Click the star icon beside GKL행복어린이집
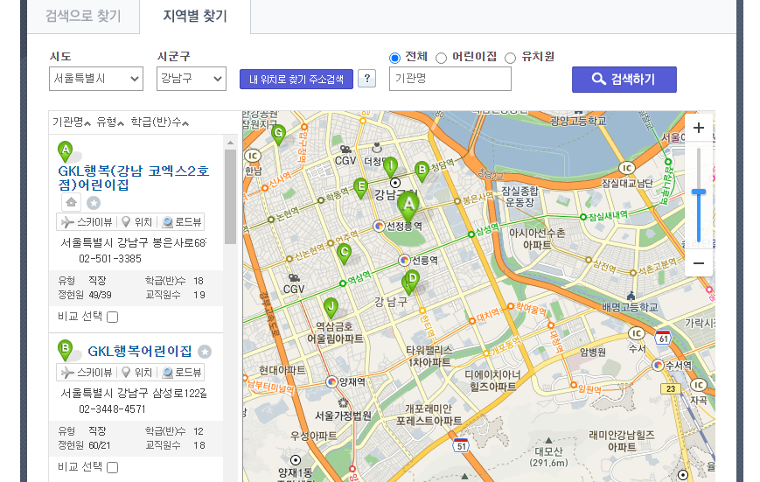 coord(205,352)
